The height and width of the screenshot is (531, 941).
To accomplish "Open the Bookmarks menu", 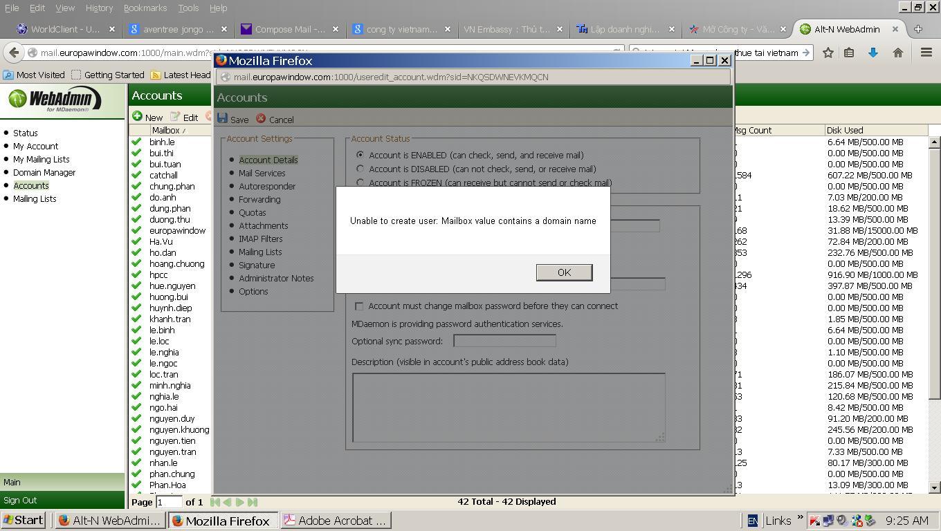I will pos(145,8).
